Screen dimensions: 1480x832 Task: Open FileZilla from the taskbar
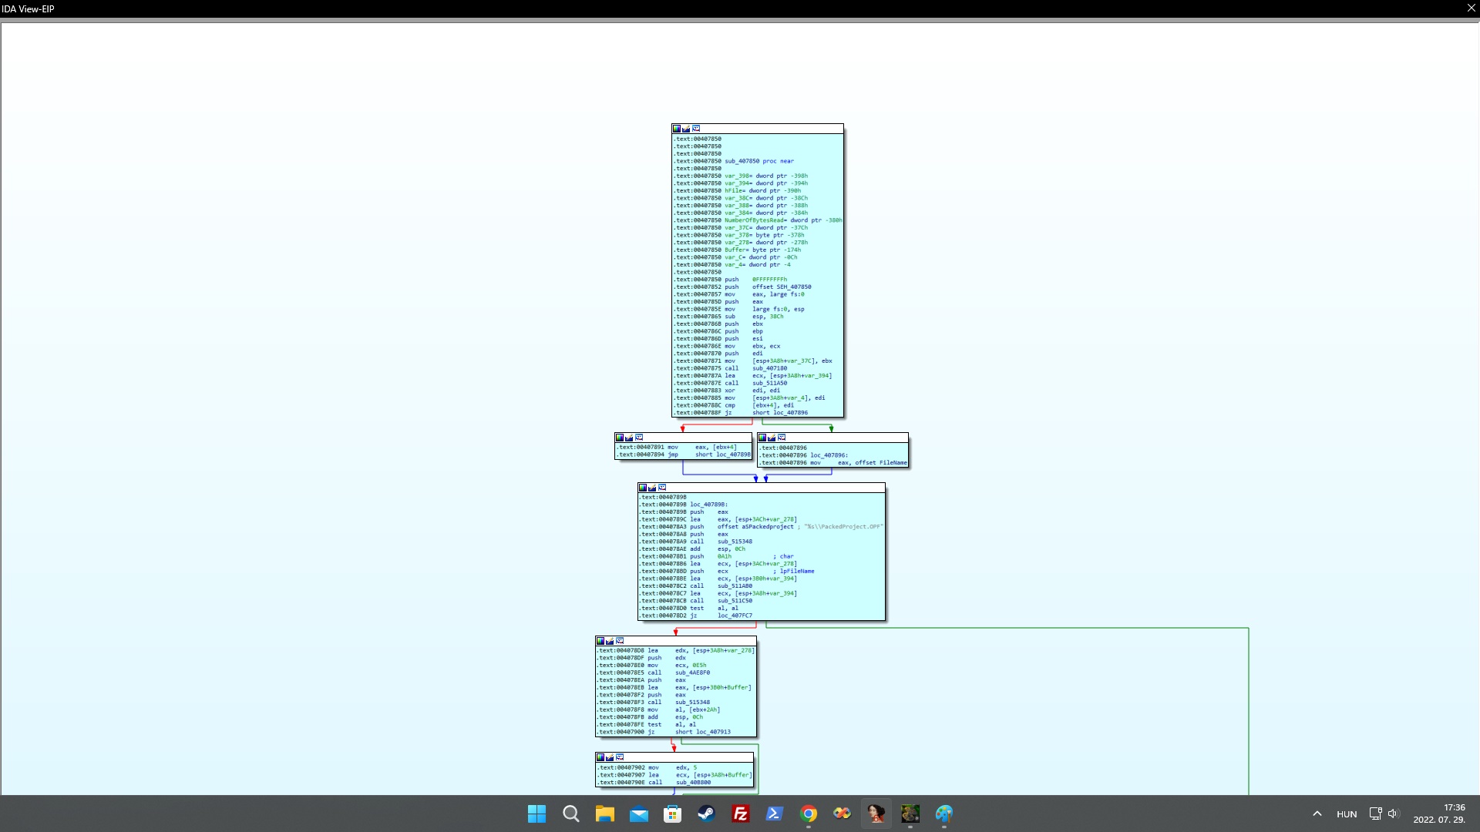[x=740, y=814]
